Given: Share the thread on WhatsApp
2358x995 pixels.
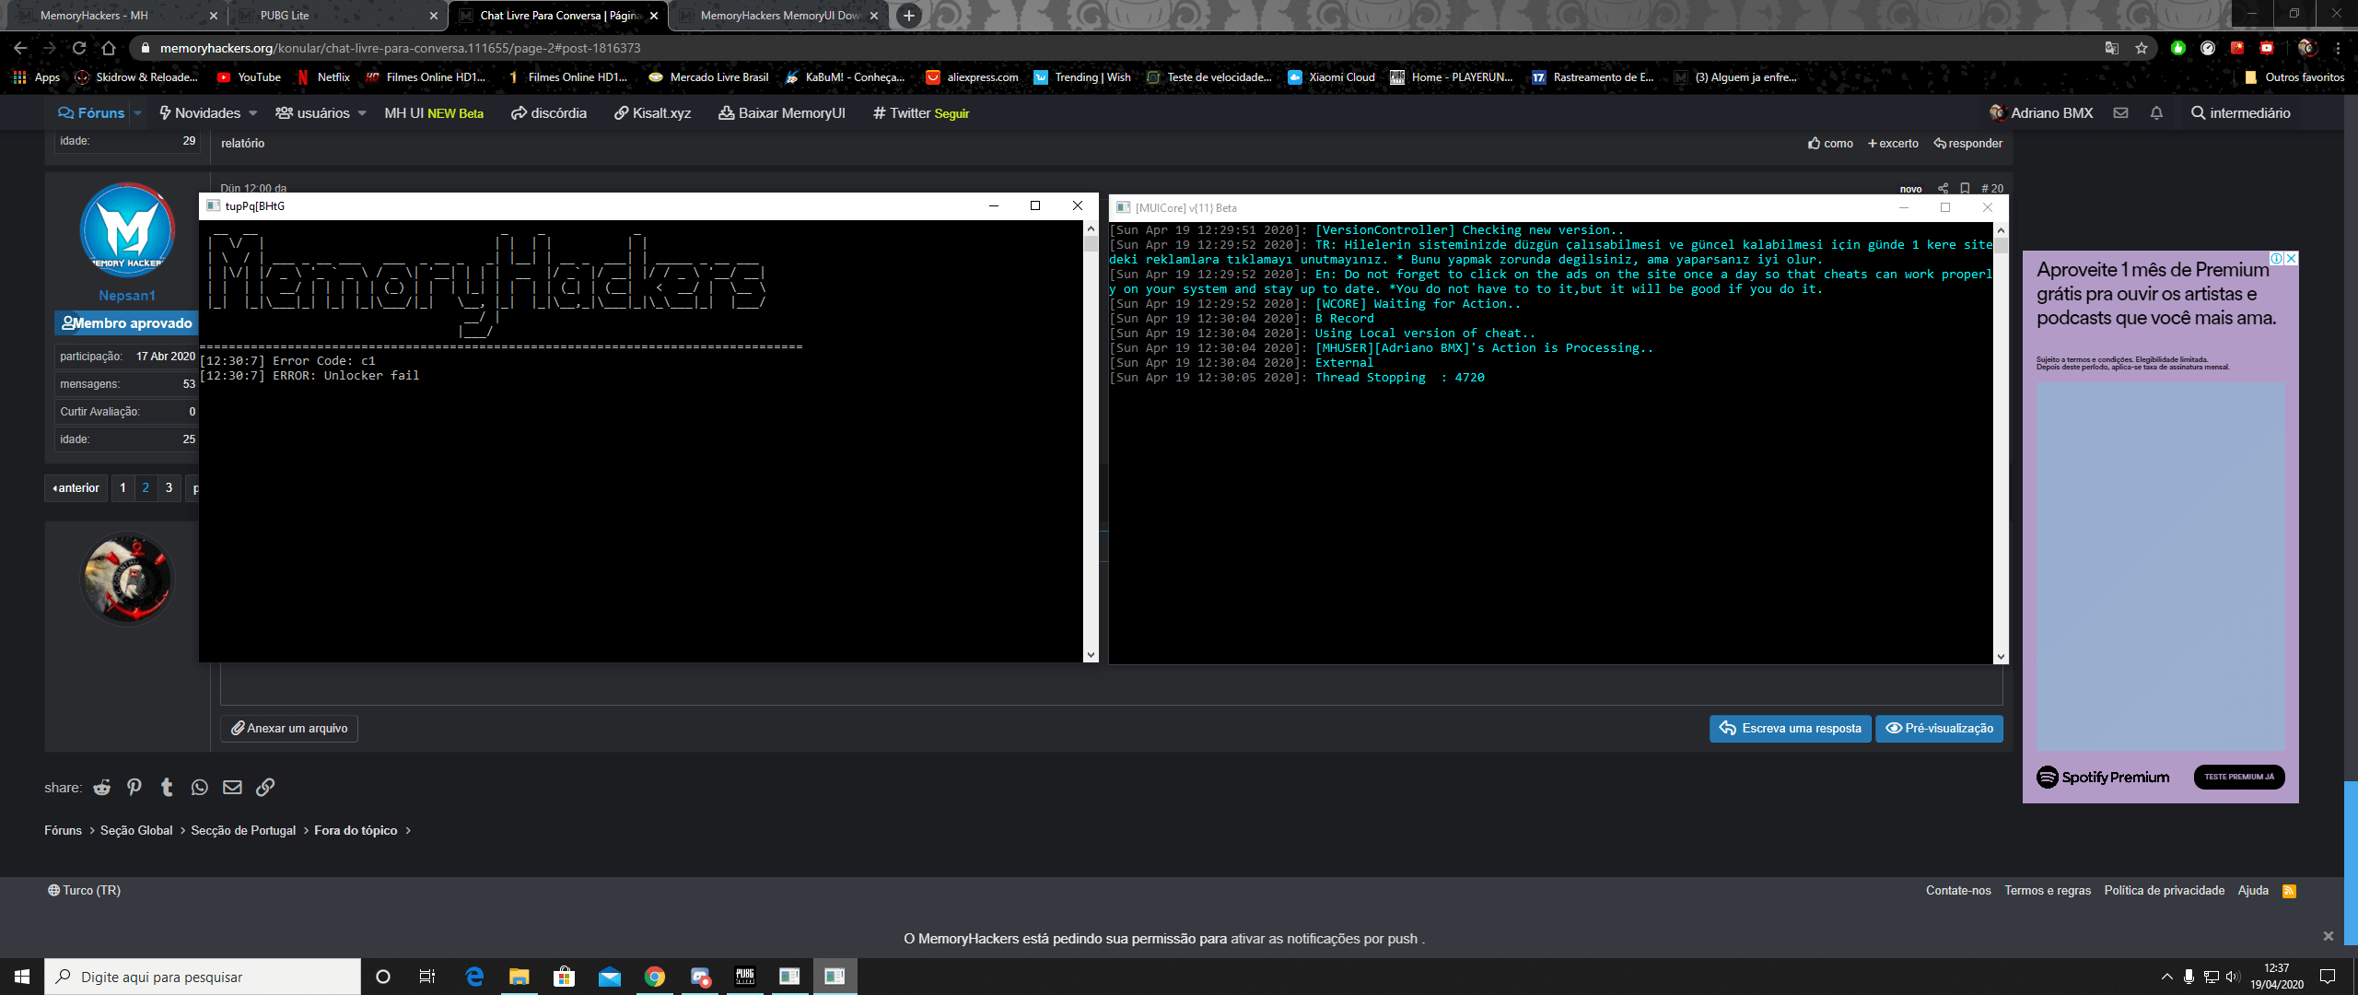Looking at the screenshot, I should (x=200, y=788).
